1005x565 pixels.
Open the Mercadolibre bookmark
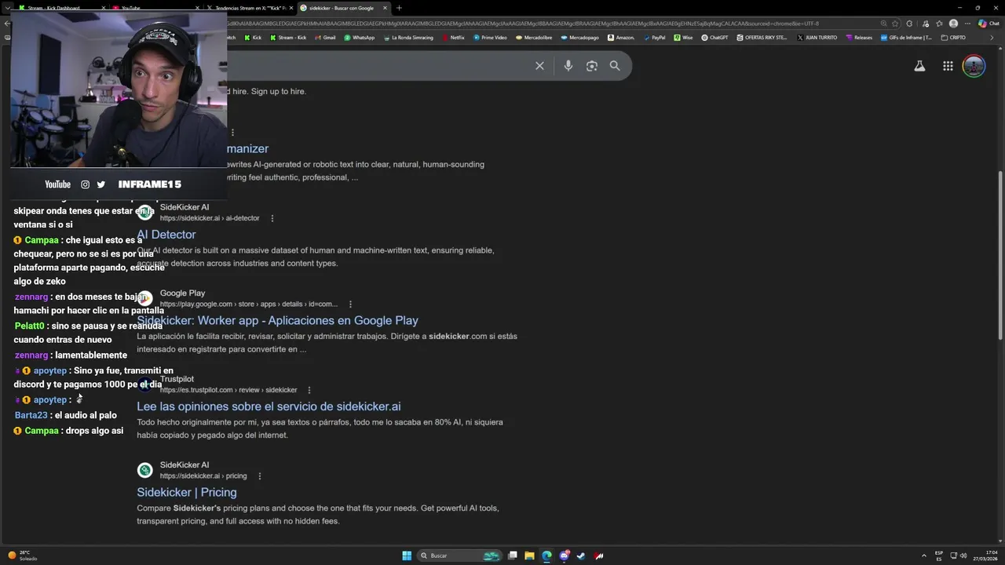point(533,37)
